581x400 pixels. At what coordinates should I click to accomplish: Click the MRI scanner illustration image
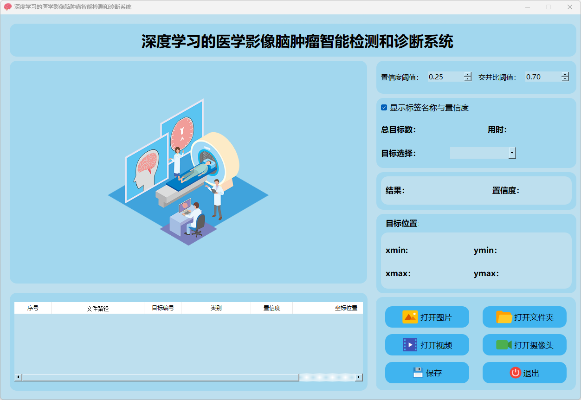coord(188,172)
